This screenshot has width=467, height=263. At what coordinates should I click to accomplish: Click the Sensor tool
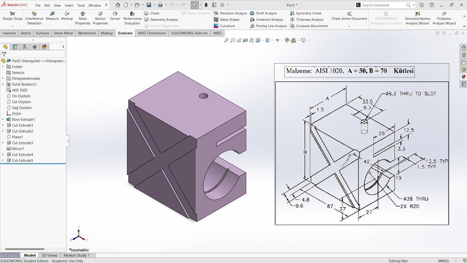click(x=115, y=16)
